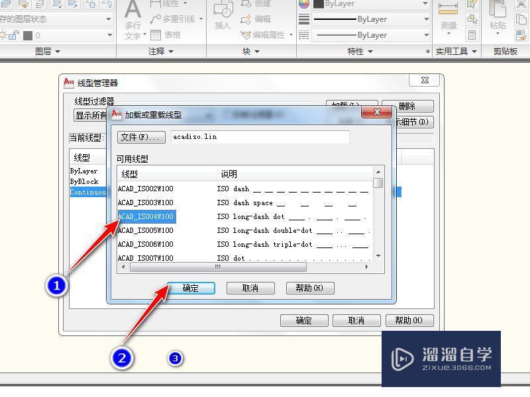The width and height of the screenshot is (530, 397).
Task: Click the Match Properties brush icon
Action: (x=521, y=35)
